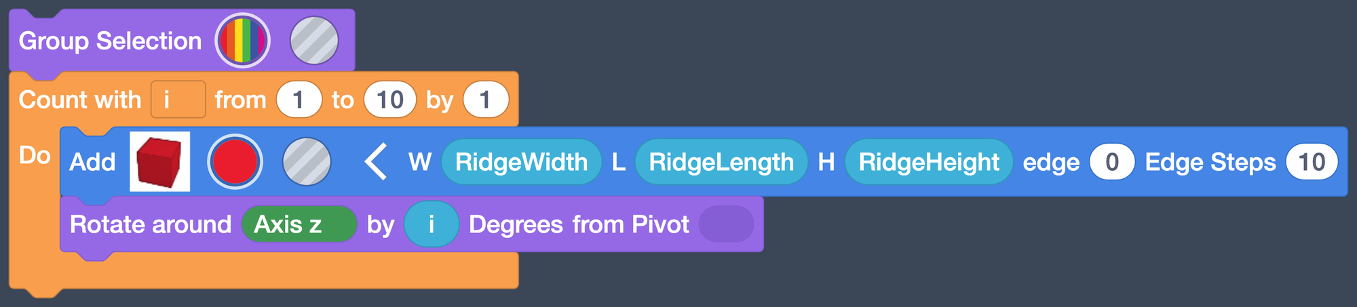Click the RidgeWidth variable block
1357x307 pixels.
521,162
